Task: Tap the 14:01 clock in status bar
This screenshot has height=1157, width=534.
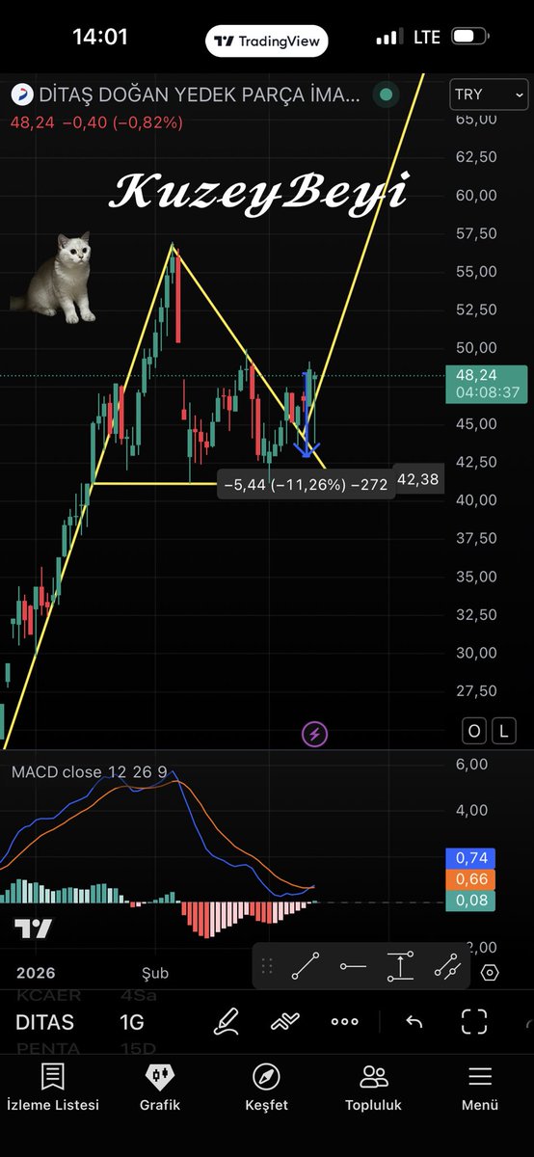Action: coord(100,37)
